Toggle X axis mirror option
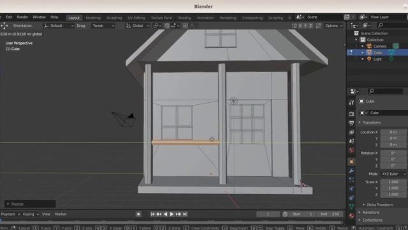408x230 pixels. click(300, 26)
